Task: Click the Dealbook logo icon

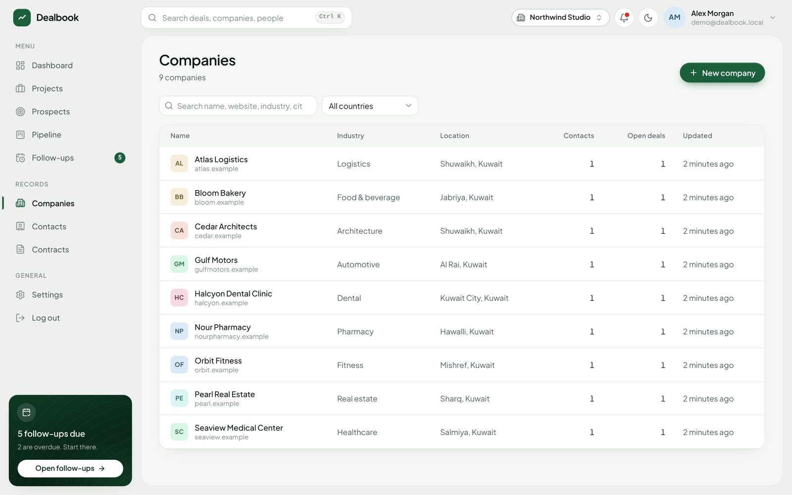Action: click(x=22, y=18)
